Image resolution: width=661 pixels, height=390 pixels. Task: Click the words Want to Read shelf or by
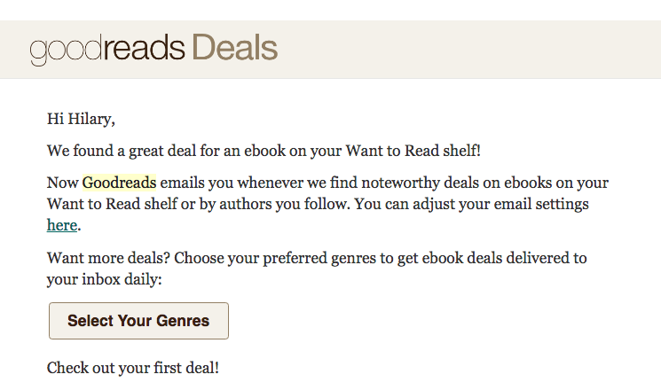pos(131,204)
